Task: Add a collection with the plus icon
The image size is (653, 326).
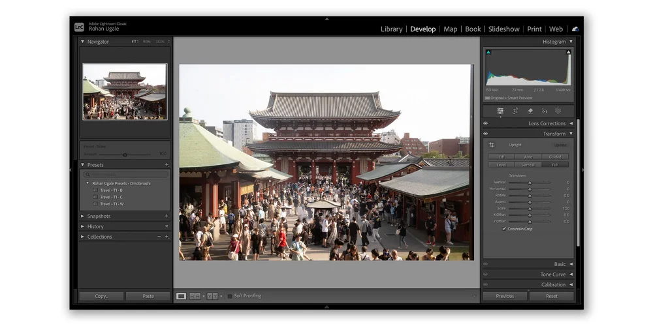Action: 167,237
